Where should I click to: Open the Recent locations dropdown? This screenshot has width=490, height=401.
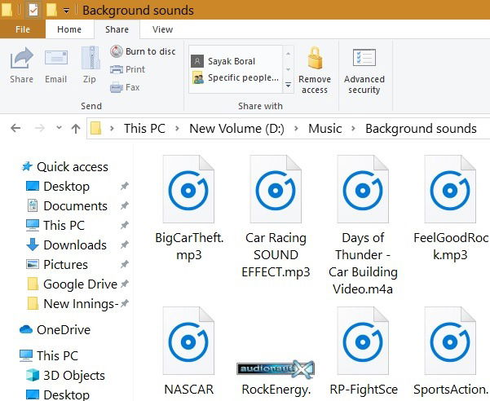pos(59,128)
